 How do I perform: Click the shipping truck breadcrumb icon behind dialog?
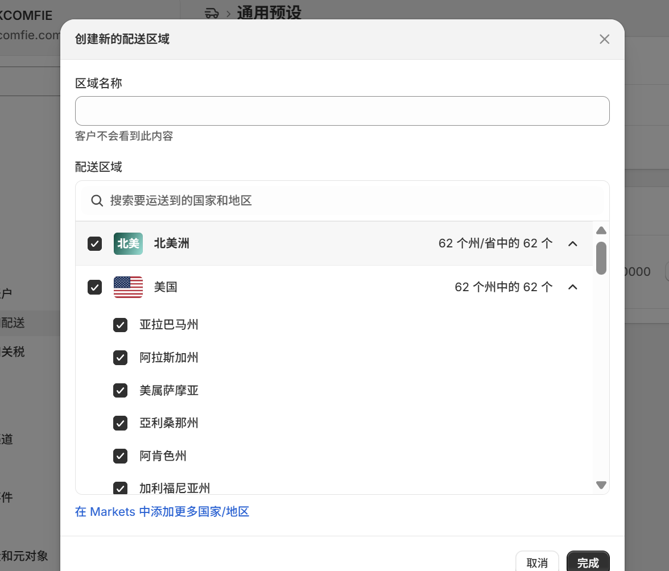click(x=212, y=13)
